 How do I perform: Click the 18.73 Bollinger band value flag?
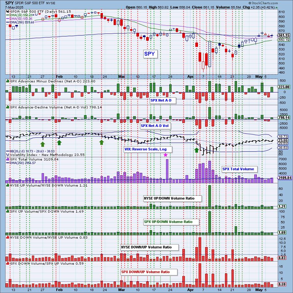pos(283,137)
